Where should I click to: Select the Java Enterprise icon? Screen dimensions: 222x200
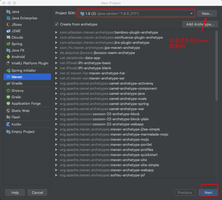[x=8, y=18]
